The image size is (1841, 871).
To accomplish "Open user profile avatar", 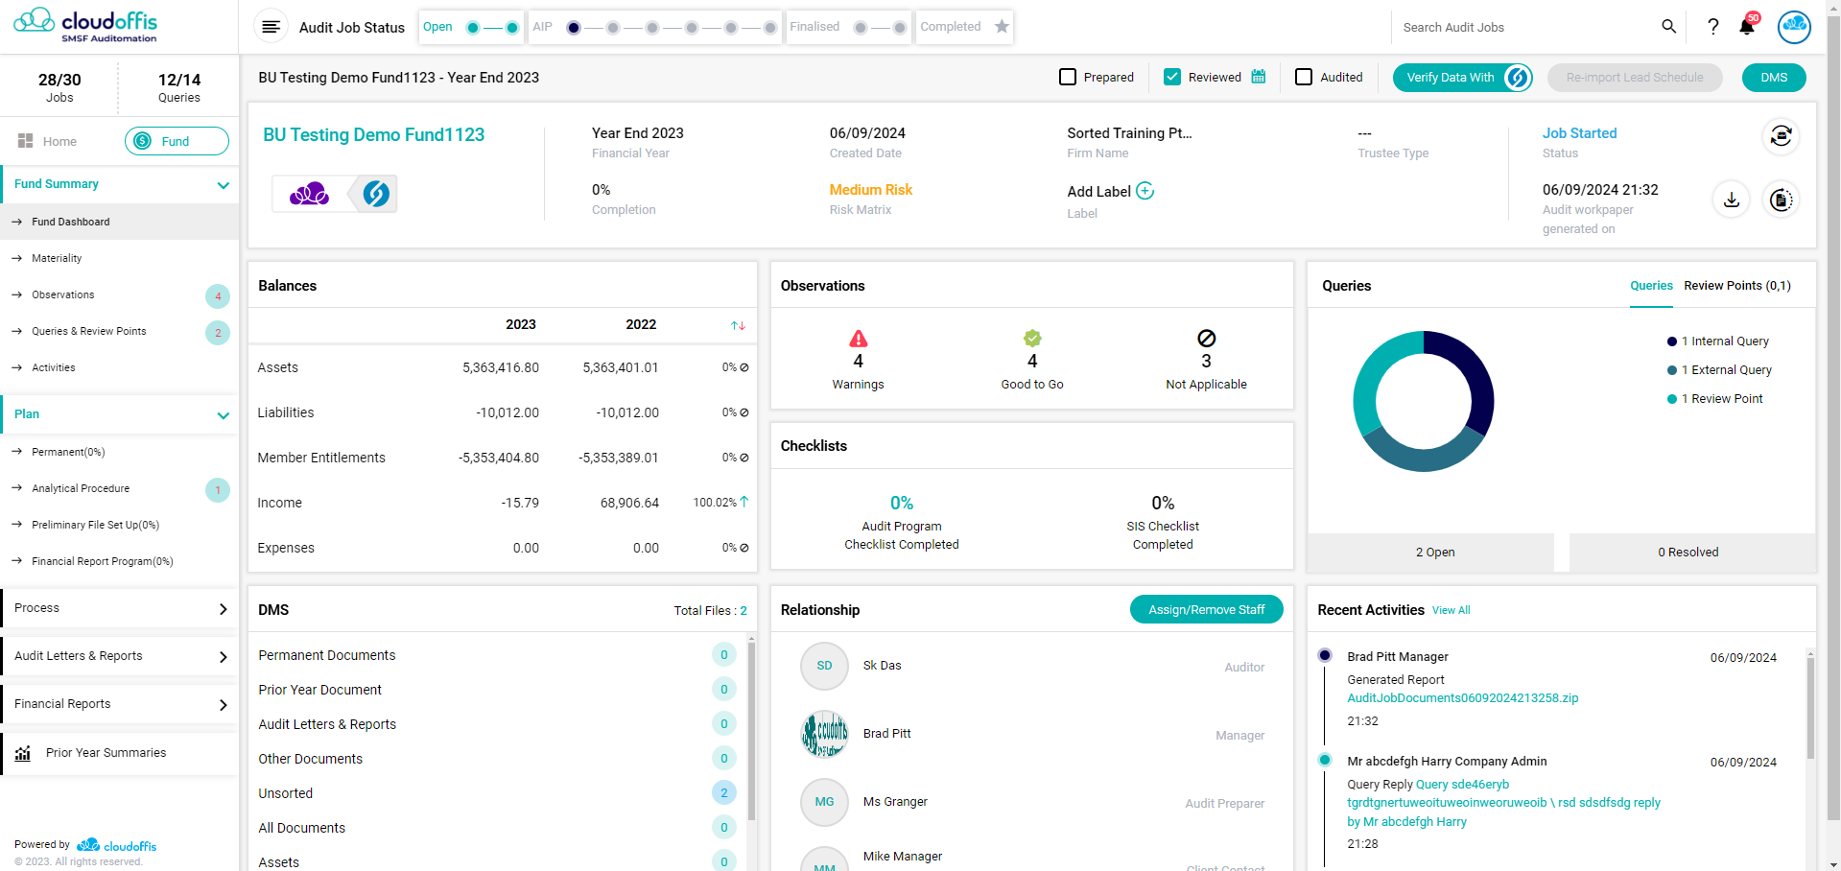I will point(1794,27).
